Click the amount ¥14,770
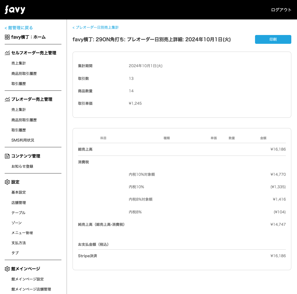Viewport: 297px width, 294px height. point(278,174)
